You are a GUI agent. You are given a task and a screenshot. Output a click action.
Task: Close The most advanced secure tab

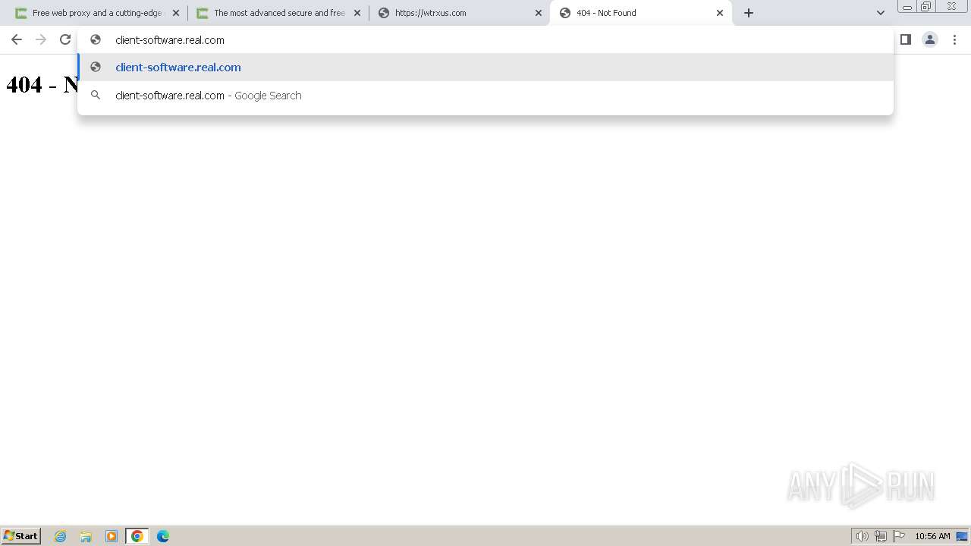tap(357, 13)
